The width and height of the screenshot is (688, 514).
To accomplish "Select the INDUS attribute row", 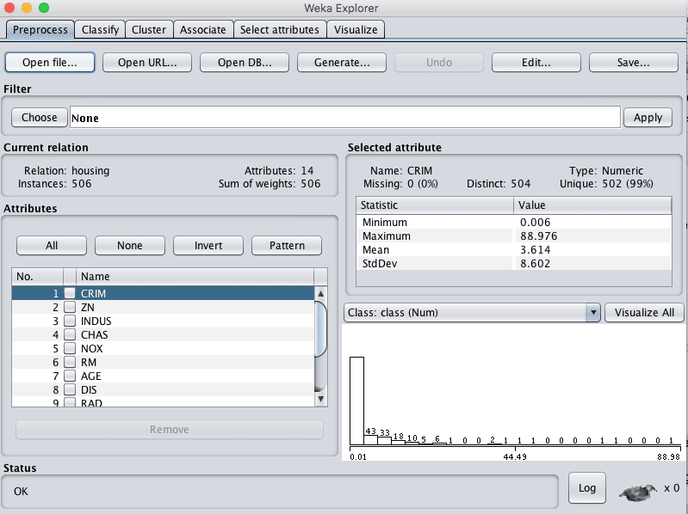I will tap(164, 321).
